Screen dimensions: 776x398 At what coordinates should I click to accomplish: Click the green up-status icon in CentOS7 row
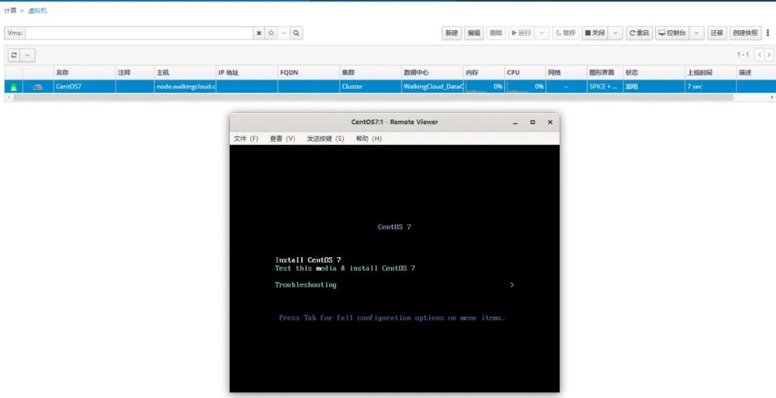point(14,87)
